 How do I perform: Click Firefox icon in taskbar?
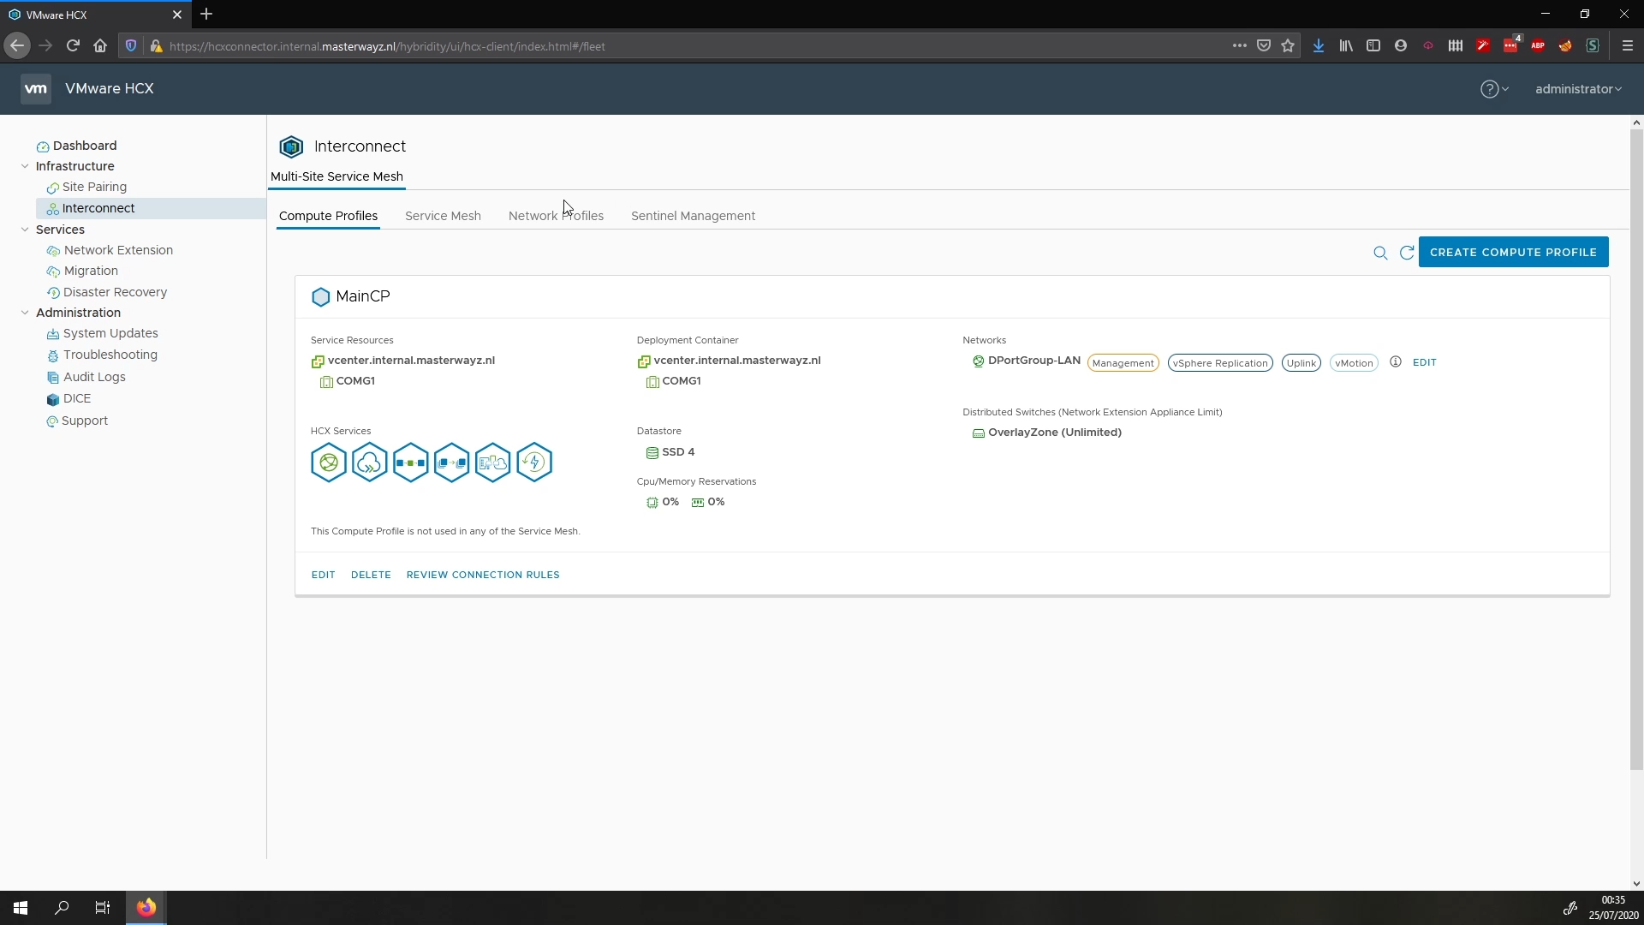click(146, 908)
